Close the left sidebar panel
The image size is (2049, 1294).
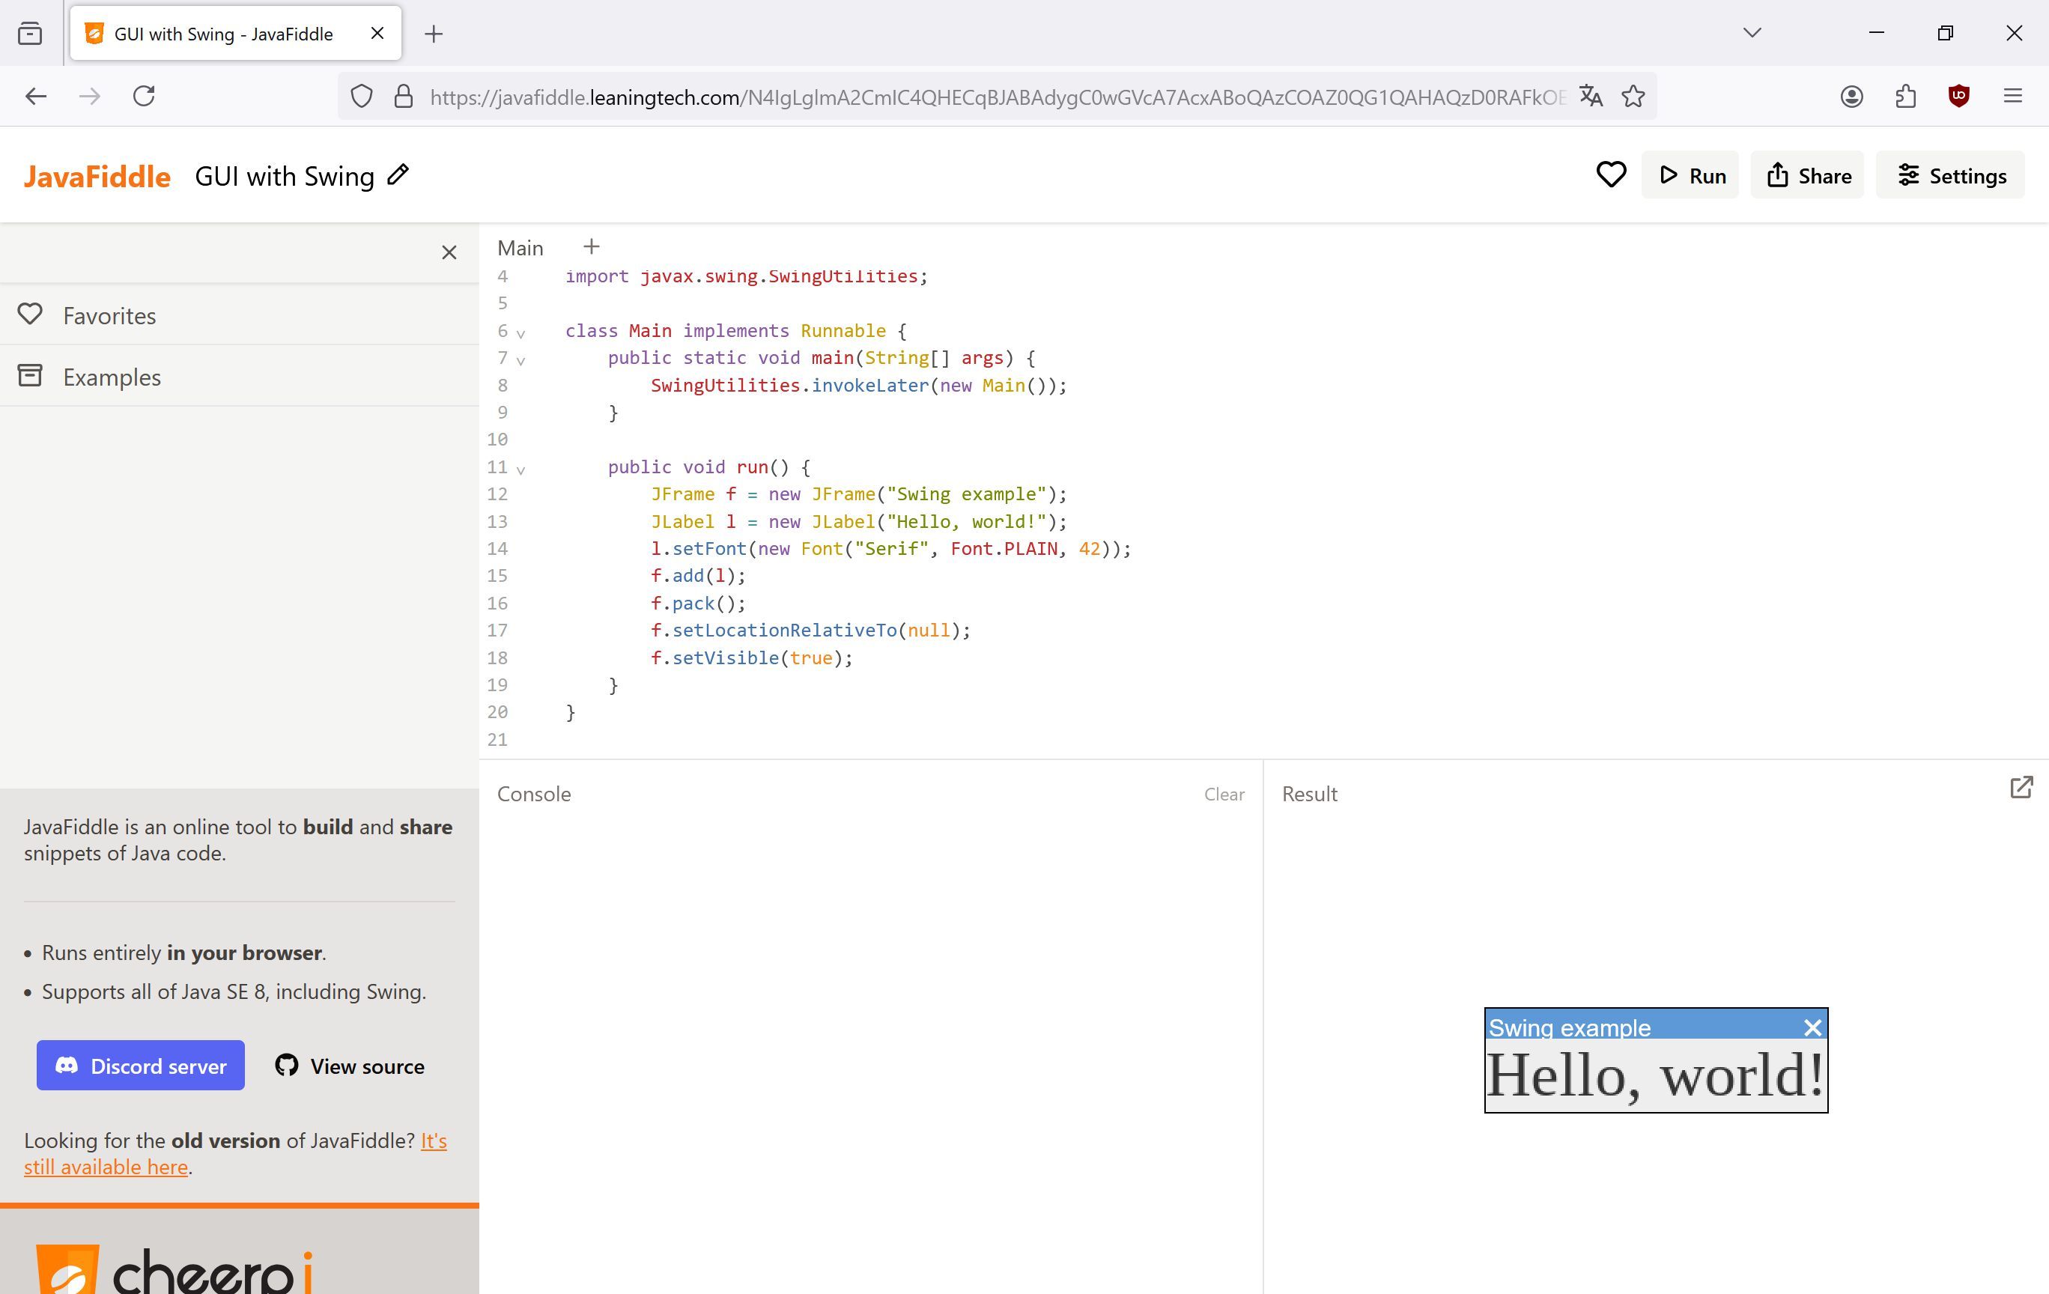449,252
